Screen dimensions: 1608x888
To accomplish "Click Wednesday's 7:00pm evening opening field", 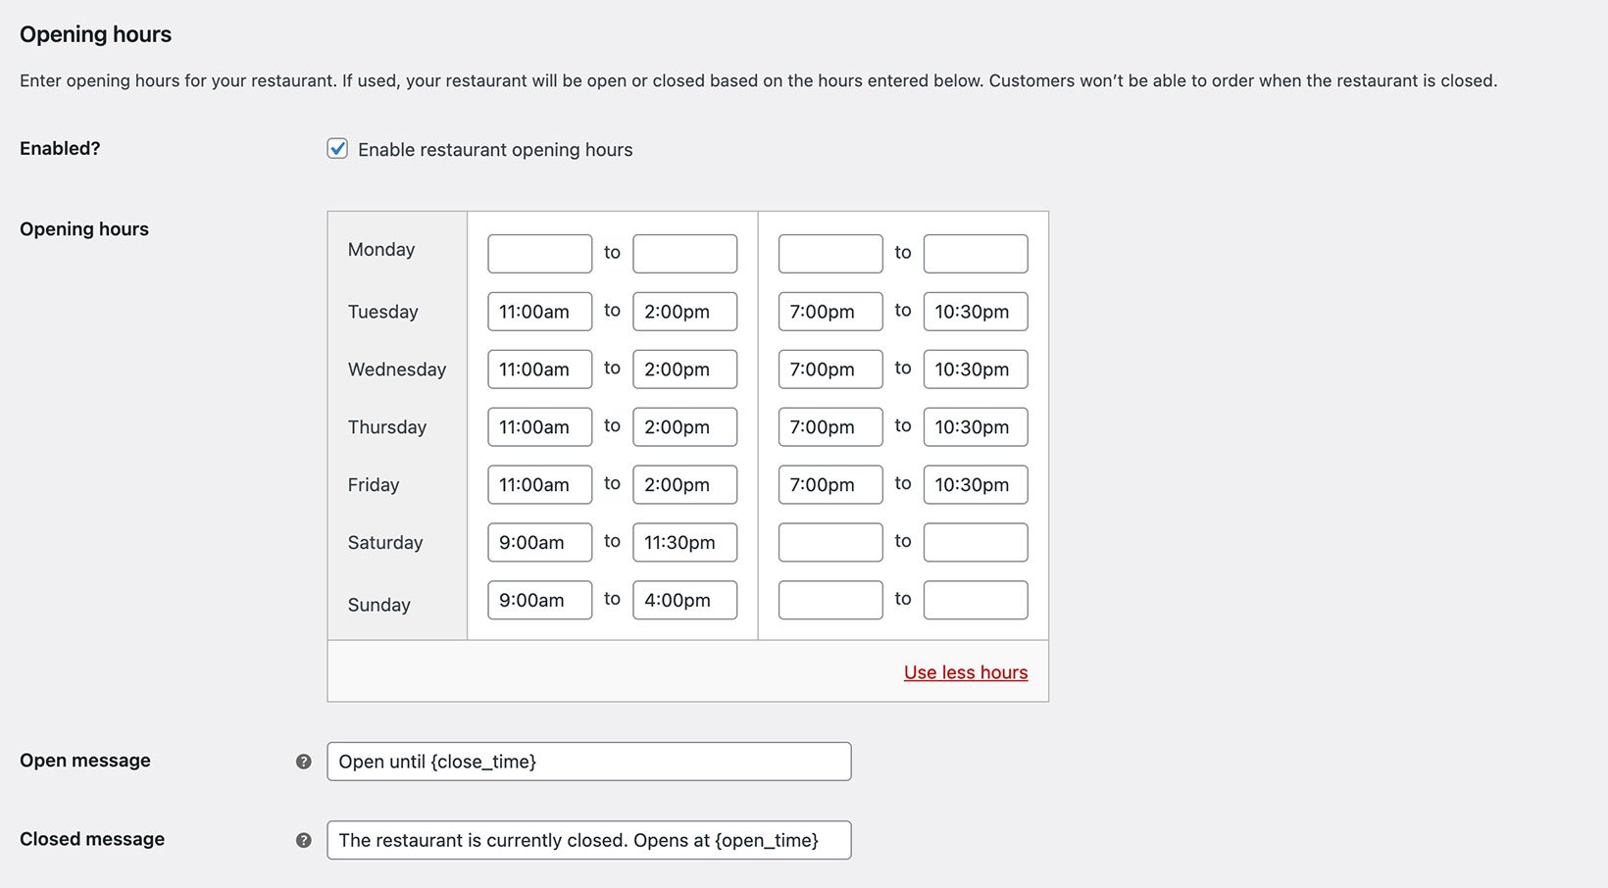I will (829, 369).
